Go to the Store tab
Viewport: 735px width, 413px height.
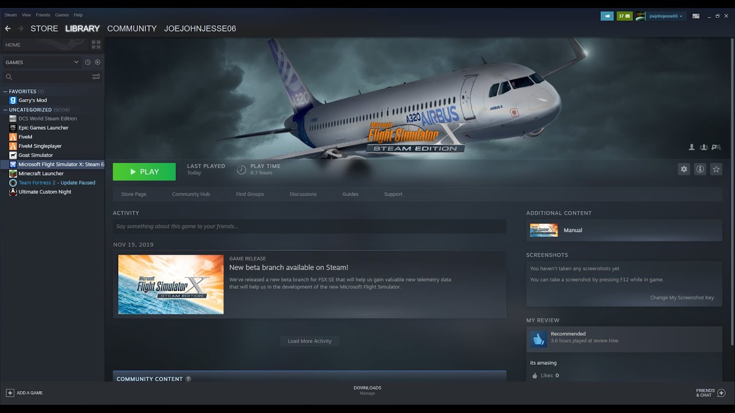click(44, 28)
